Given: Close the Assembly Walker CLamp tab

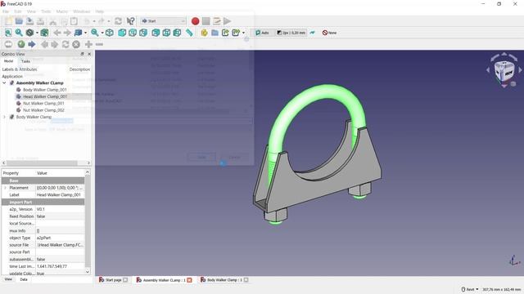Looking at the screenshot, I should [189, 280].
